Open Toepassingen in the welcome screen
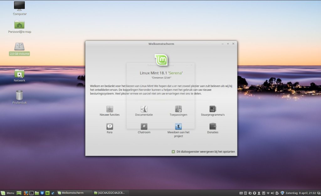 coord(178,111)
